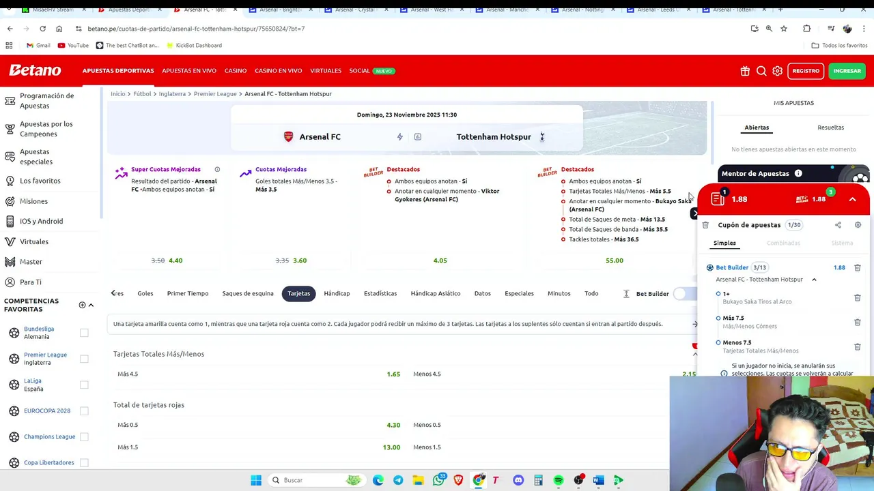Open the Hándicap Asiático tab

tap(436, 293)
